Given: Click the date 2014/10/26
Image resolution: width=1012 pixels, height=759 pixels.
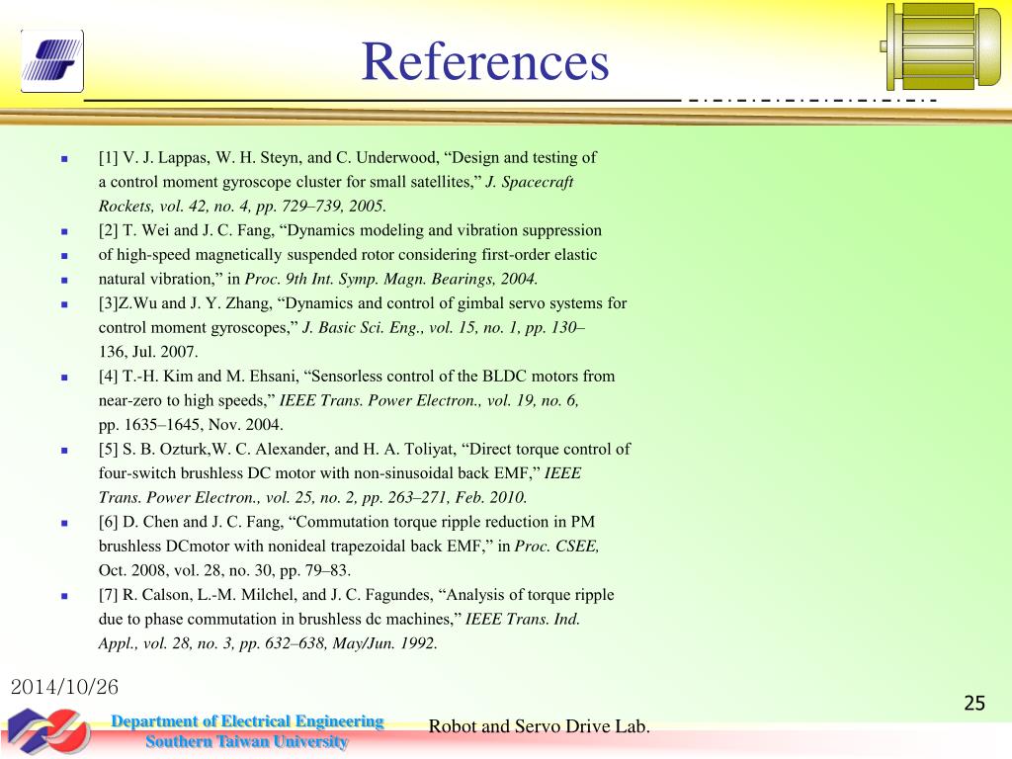Looking at the screenshot, I should click(64, 688).
